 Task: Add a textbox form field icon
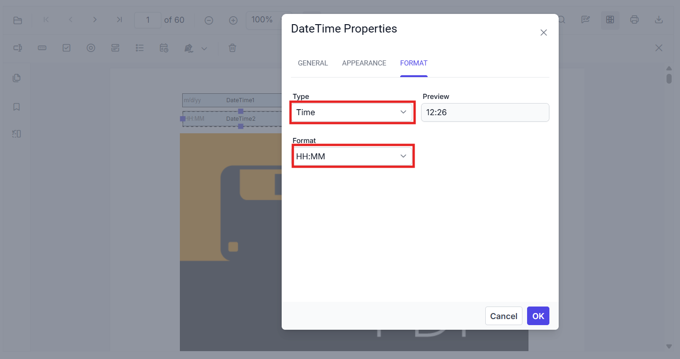click(x=18, y=48)
